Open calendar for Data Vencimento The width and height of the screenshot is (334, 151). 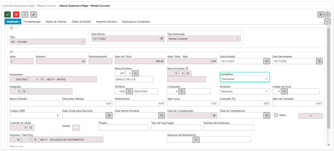coord(319,61)
